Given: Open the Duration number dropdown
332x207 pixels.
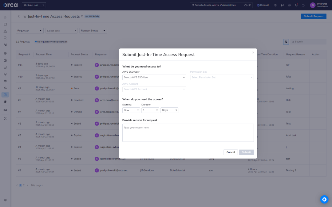Looking at the screenshot, I should point(150,110).
